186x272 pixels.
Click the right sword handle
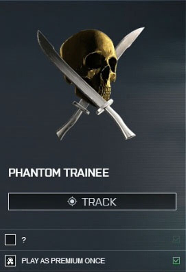pyautogui.click(x=121, y=124)
